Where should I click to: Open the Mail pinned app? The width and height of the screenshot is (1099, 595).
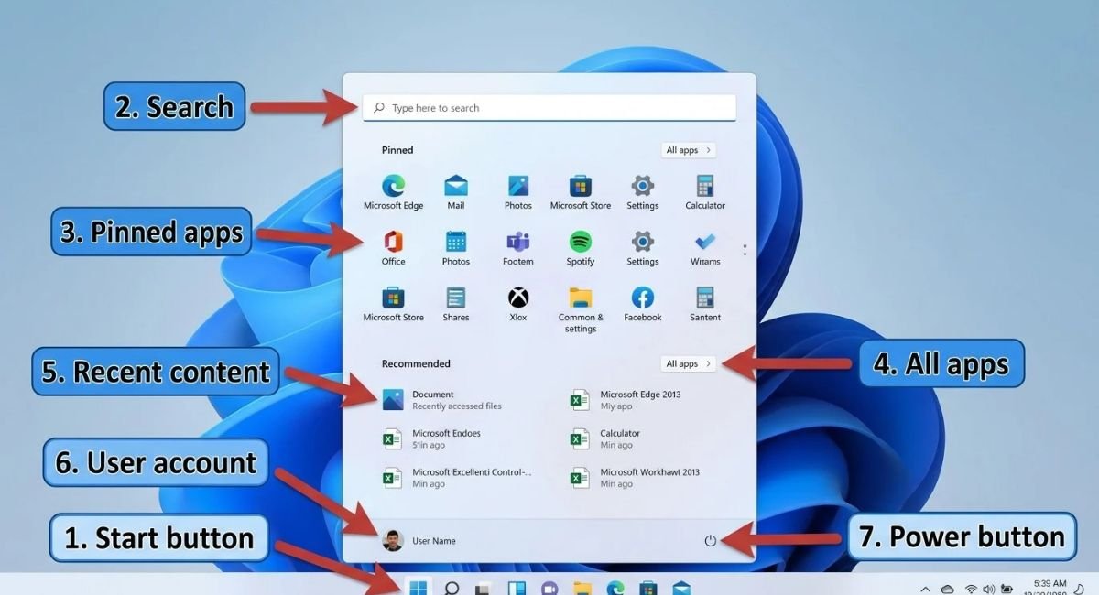tap(456, 193)
